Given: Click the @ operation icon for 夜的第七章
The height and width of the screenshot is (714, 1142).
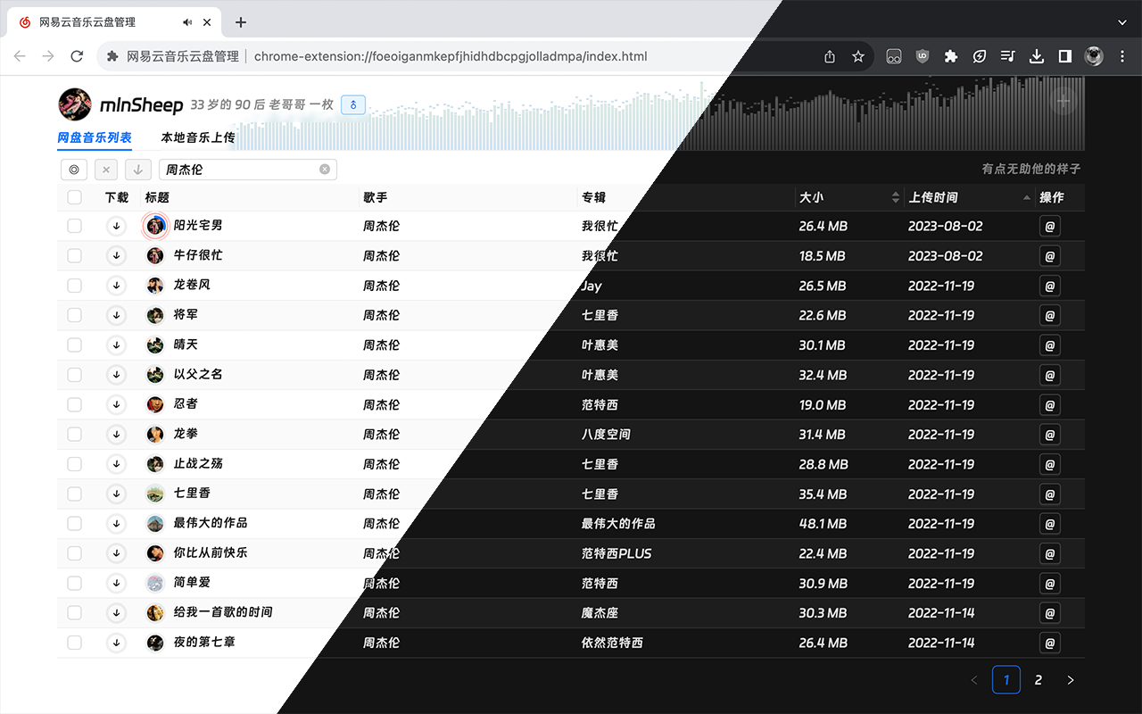Looking at the screenshot, I should (1049, 643).
